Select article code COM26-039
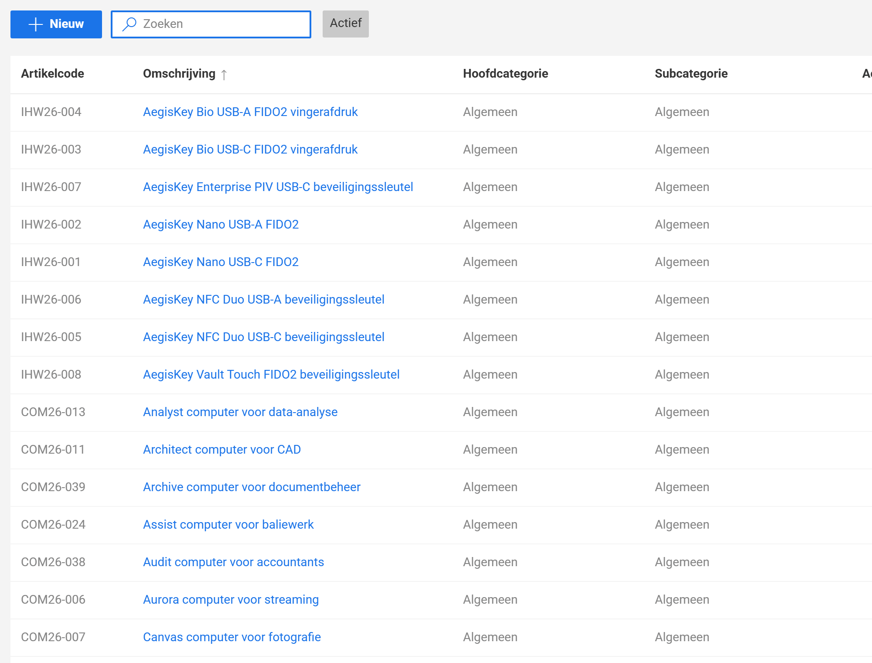This screenshot has width=872, height=663. point(53,487)
